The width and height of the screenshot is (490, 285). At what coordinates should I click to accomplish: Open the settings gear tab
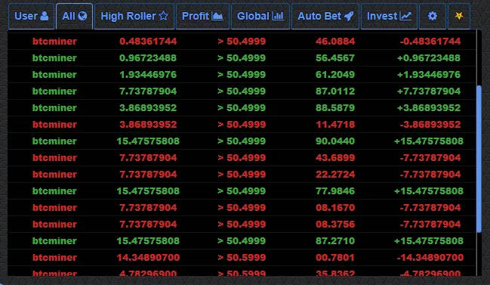pos(432,17)
